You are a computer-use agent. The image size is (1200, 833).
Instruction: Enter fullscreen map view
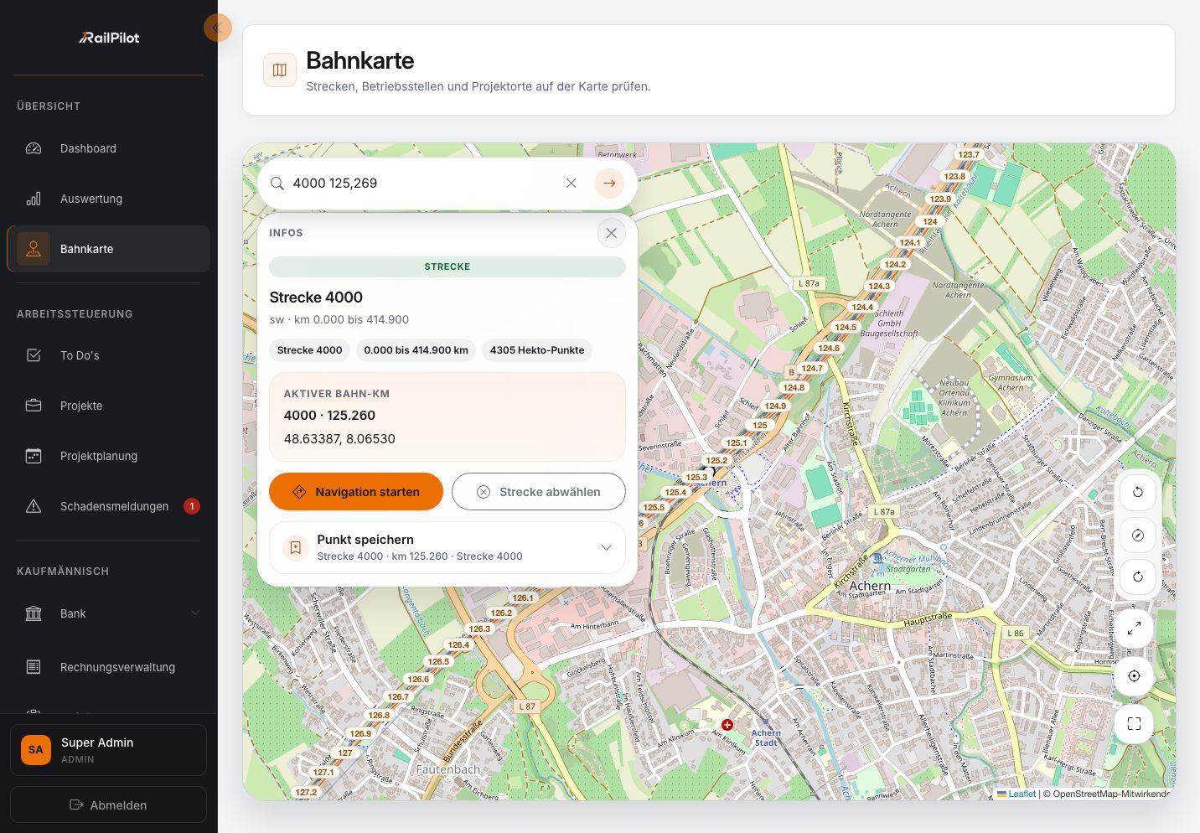tap(1134, 723)
